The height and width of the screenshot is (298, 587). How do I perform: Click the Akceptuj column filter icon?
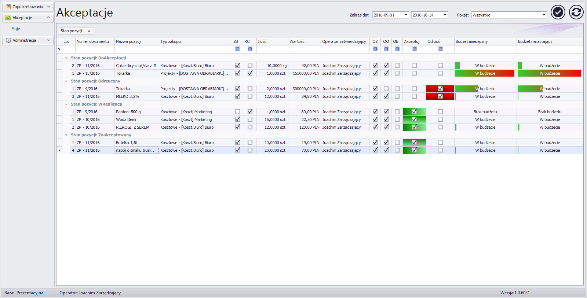(x=414, y=49)
